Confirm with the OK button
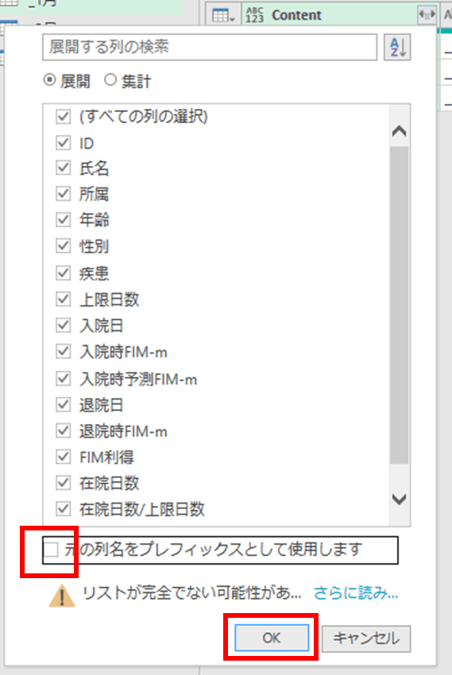Image resolution: width=452 pixels, height=675 pixels. point(272,638)
